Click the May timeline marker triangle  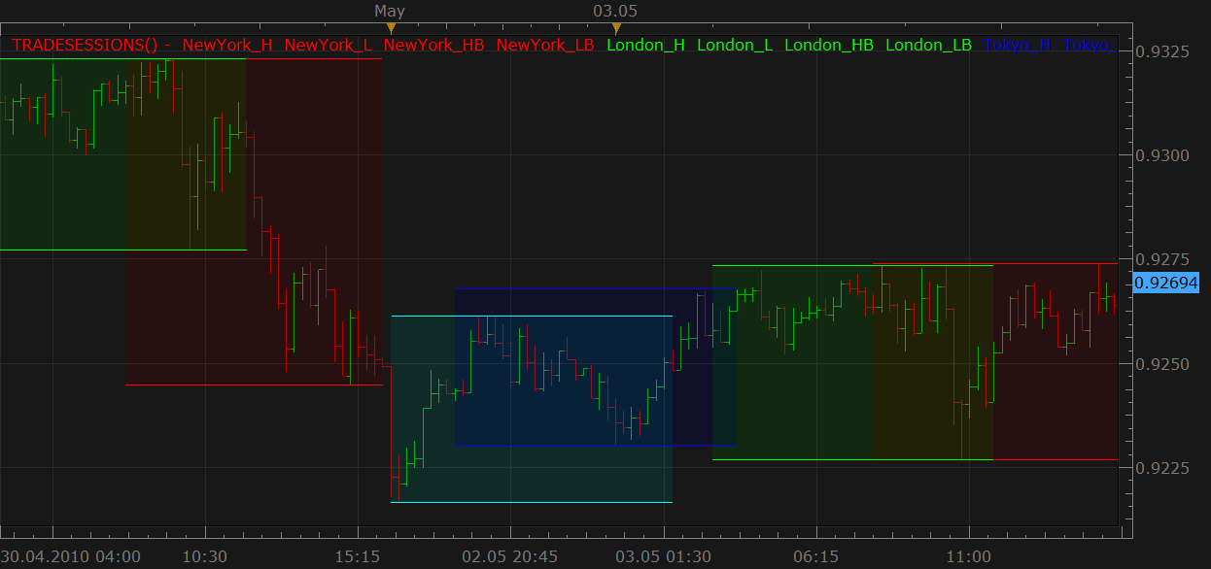click(390, 29)
